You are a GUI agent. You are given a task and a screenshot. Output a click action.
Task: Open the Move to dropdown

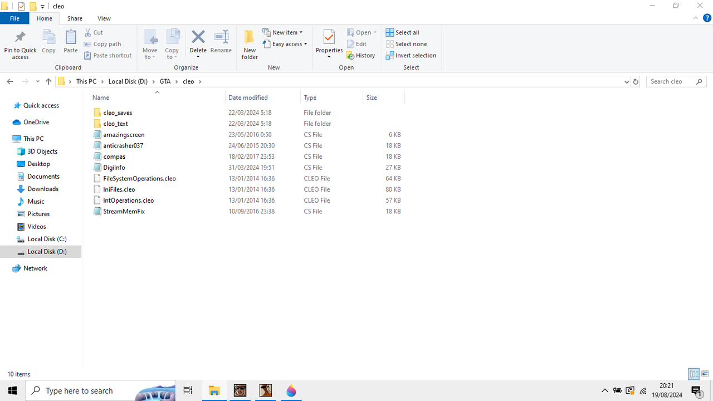pyautogui.click(x=150, y=44)
